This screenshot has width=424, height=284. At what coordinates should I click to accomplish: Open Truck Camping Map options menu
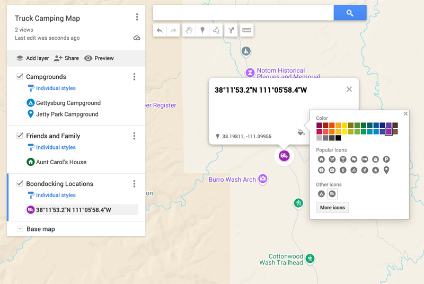coord(137,17)
